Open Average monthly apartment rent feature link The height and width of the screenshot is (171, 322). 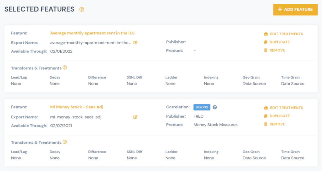tap(92, 33)
